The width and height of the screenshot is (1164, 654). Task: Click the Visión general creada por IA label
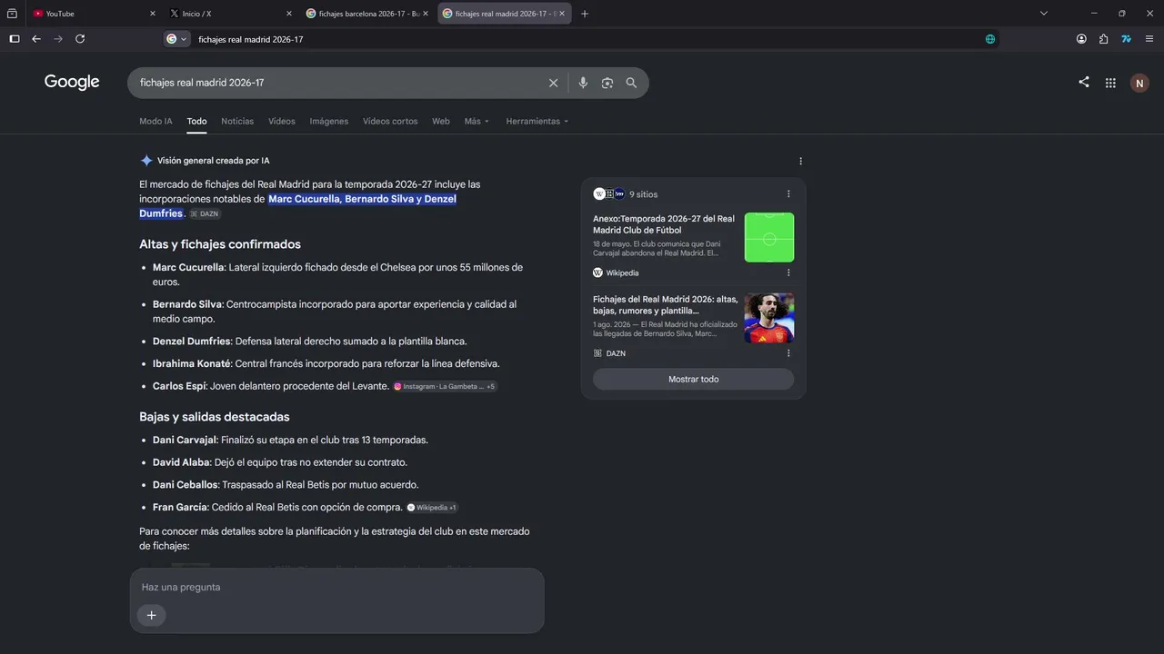tap(214, 161)
